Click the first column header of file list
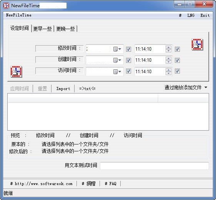Screen dimensions: 216x200 (x=83, y=98)
